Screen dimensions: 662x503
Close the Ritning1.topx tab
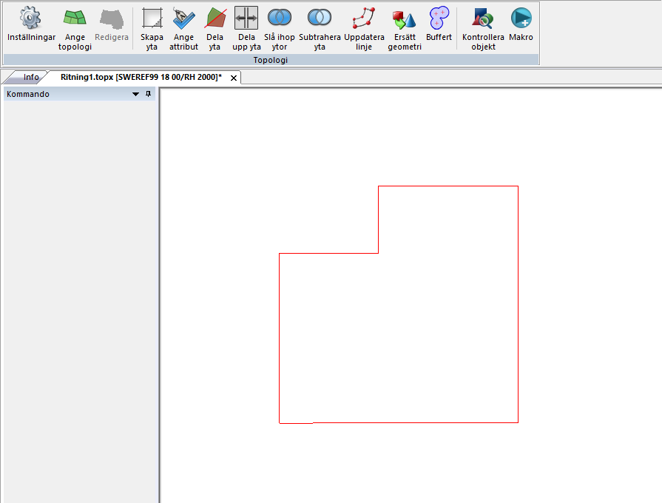point(234,78)
